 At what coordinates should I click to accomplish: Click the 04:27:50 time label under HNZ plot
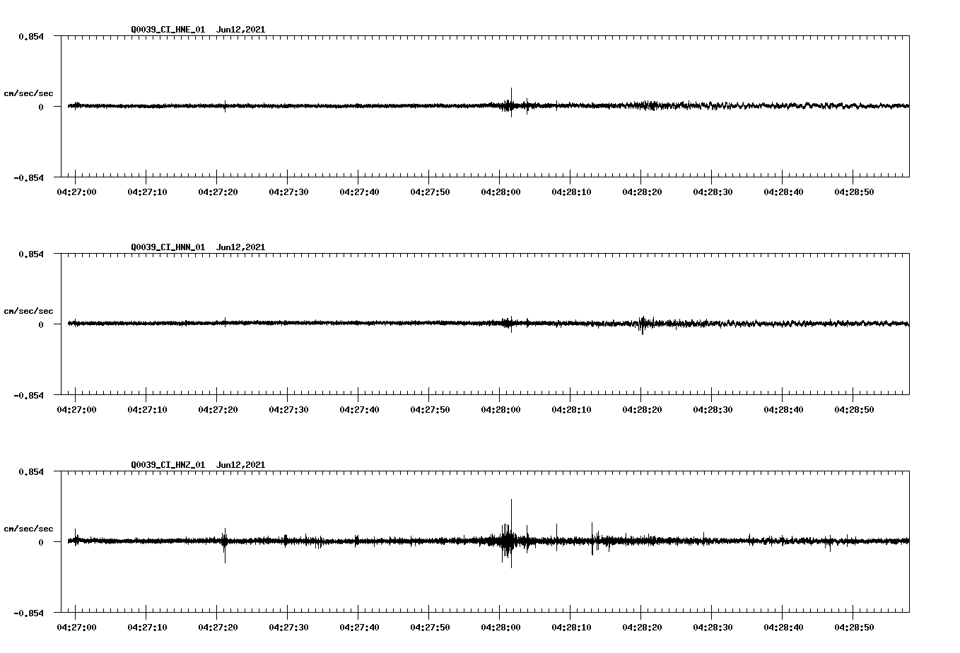pos(430,628)
